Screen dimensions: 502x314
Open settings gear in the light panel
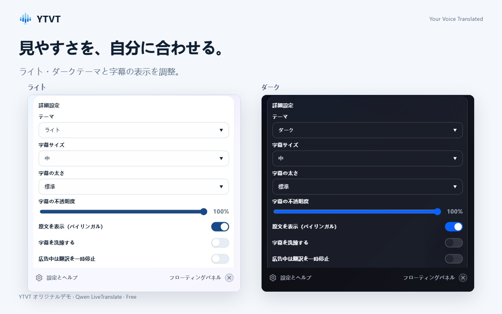(39, 277)
